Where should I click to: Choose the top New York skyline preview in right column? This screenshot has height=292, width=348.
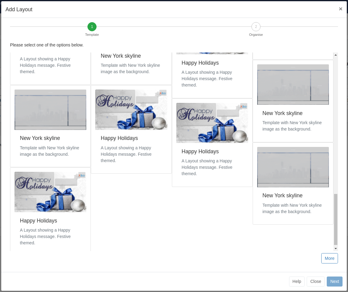coord(293,84)
